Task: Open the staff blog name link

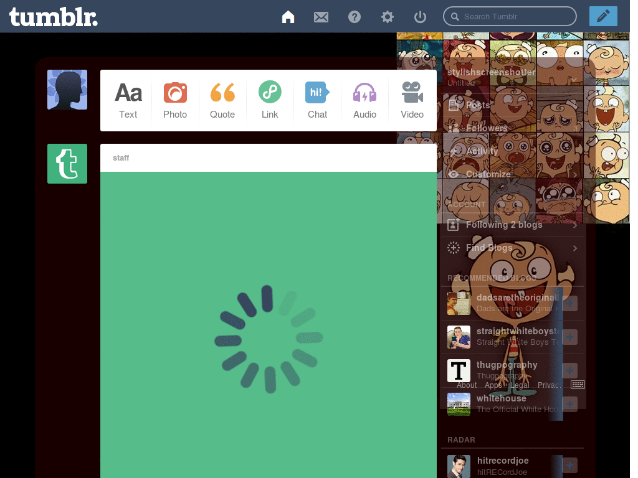Action: [x=121, y=157]
